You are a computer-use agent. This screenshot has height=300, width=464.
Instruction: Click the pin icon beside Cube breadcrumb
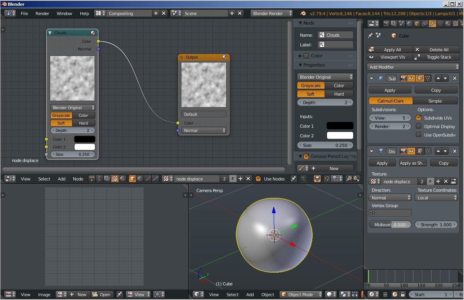tap(371, 35)
